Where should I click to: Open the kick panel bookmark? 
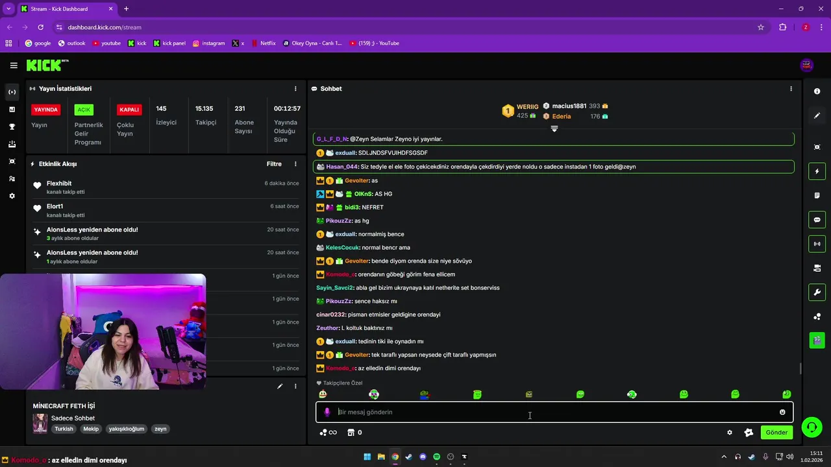pyautogui.click(x=169, y=43)
